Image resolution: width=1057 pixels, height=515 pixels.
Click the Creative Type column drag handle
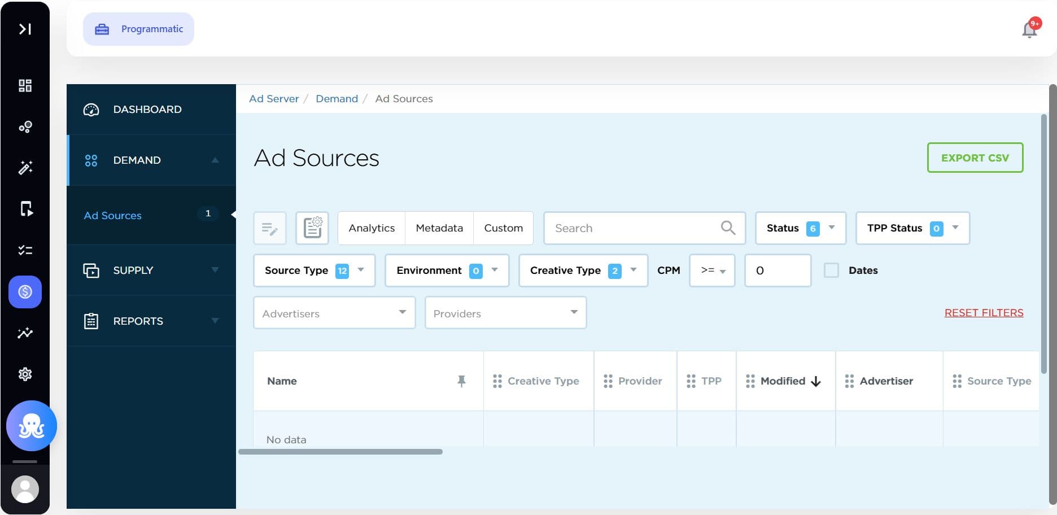coord(497,381)
